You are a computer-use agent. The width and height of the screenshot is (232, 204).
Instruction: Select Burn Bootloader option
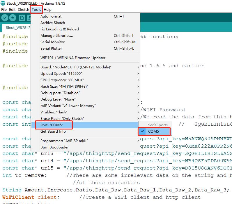coord(54,147)
